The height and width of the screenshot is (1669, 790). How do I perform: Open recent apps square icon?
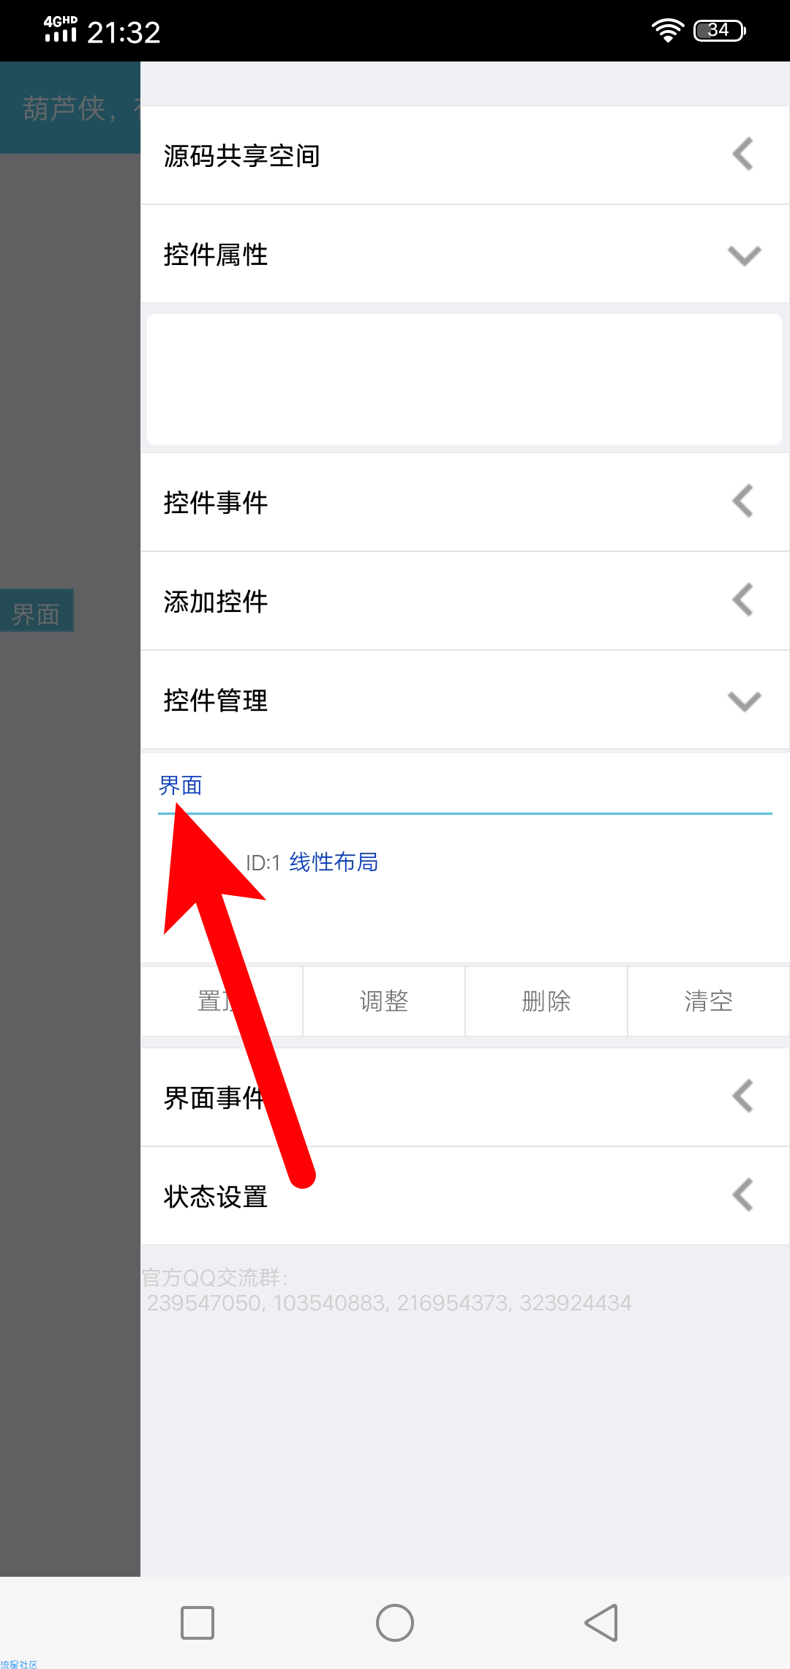[197, 1623]
